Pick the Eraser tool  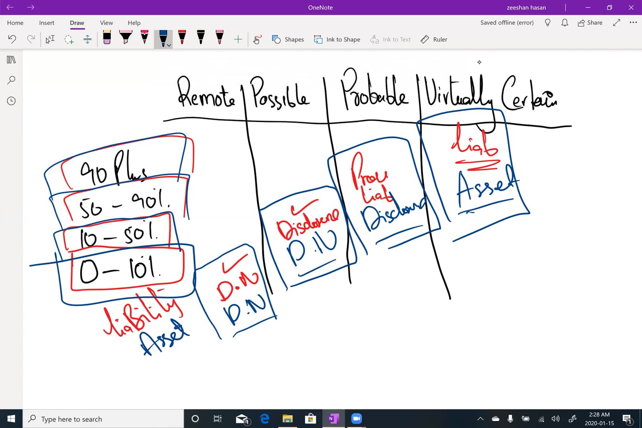click(107, 37)
